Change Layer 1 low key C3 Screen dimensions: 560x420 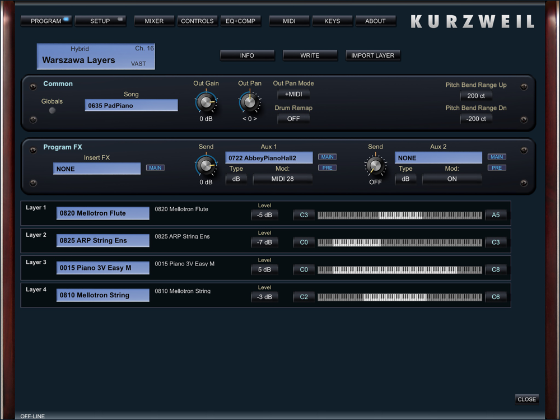click(304, 215)
